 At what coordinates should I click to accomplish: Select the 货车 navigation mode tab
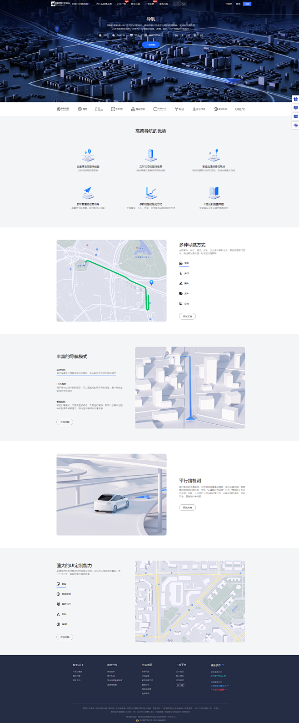tap(184, 293)
